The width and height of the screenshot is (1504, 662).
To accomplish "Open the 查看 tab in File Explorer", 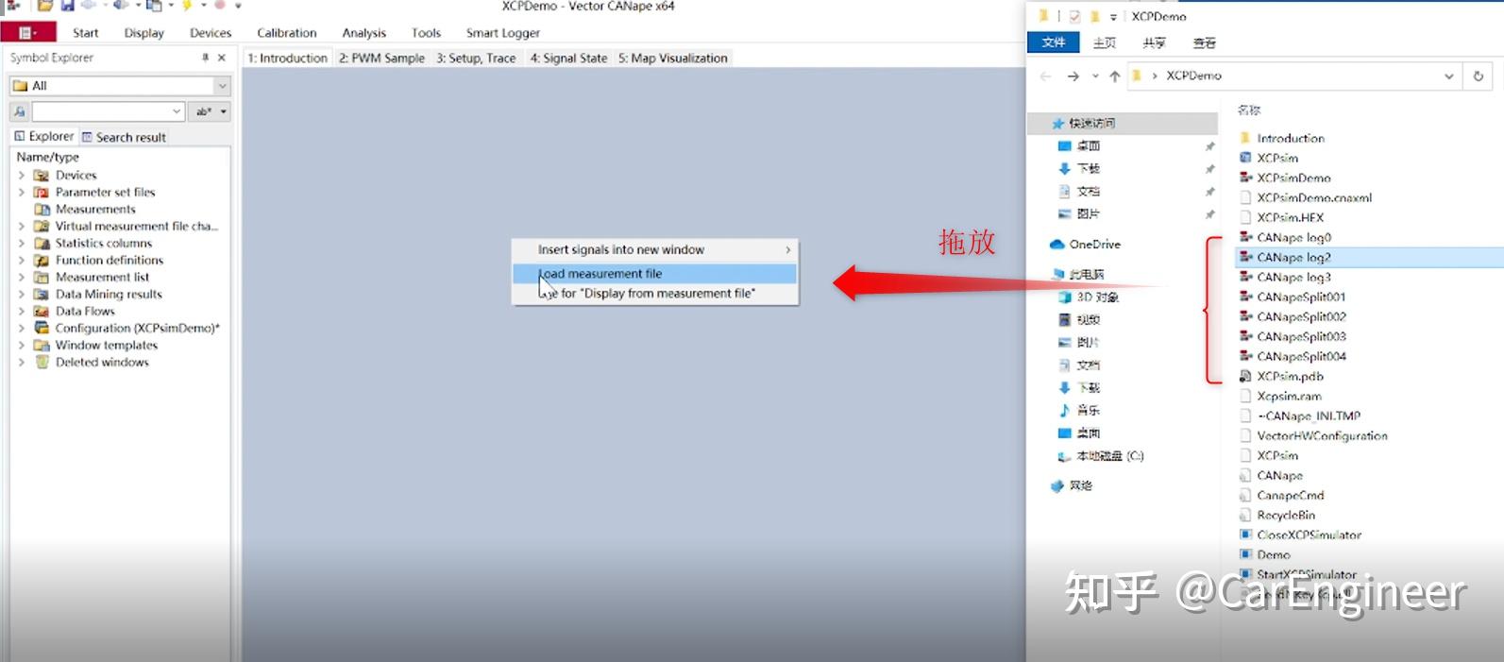I will click(x=1204, y=42).
